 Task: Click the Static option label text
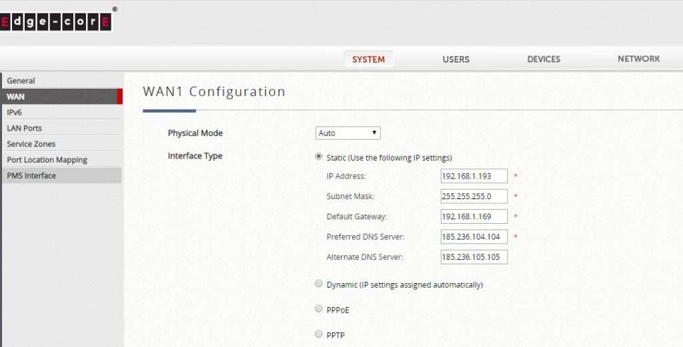point(389,157)
